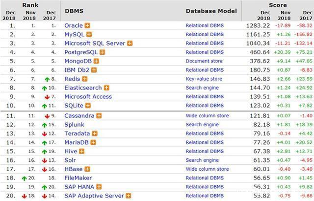Click the DBMS column header

tap(74, 11)
